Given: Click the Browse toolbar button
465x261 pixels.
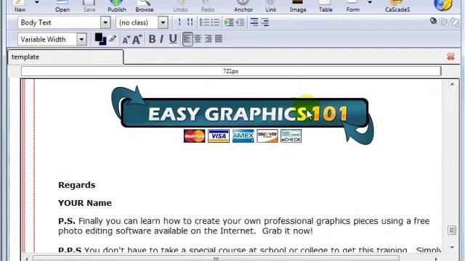Looking at the screenshot, I should pyautogui.click(x=144, y=6).
